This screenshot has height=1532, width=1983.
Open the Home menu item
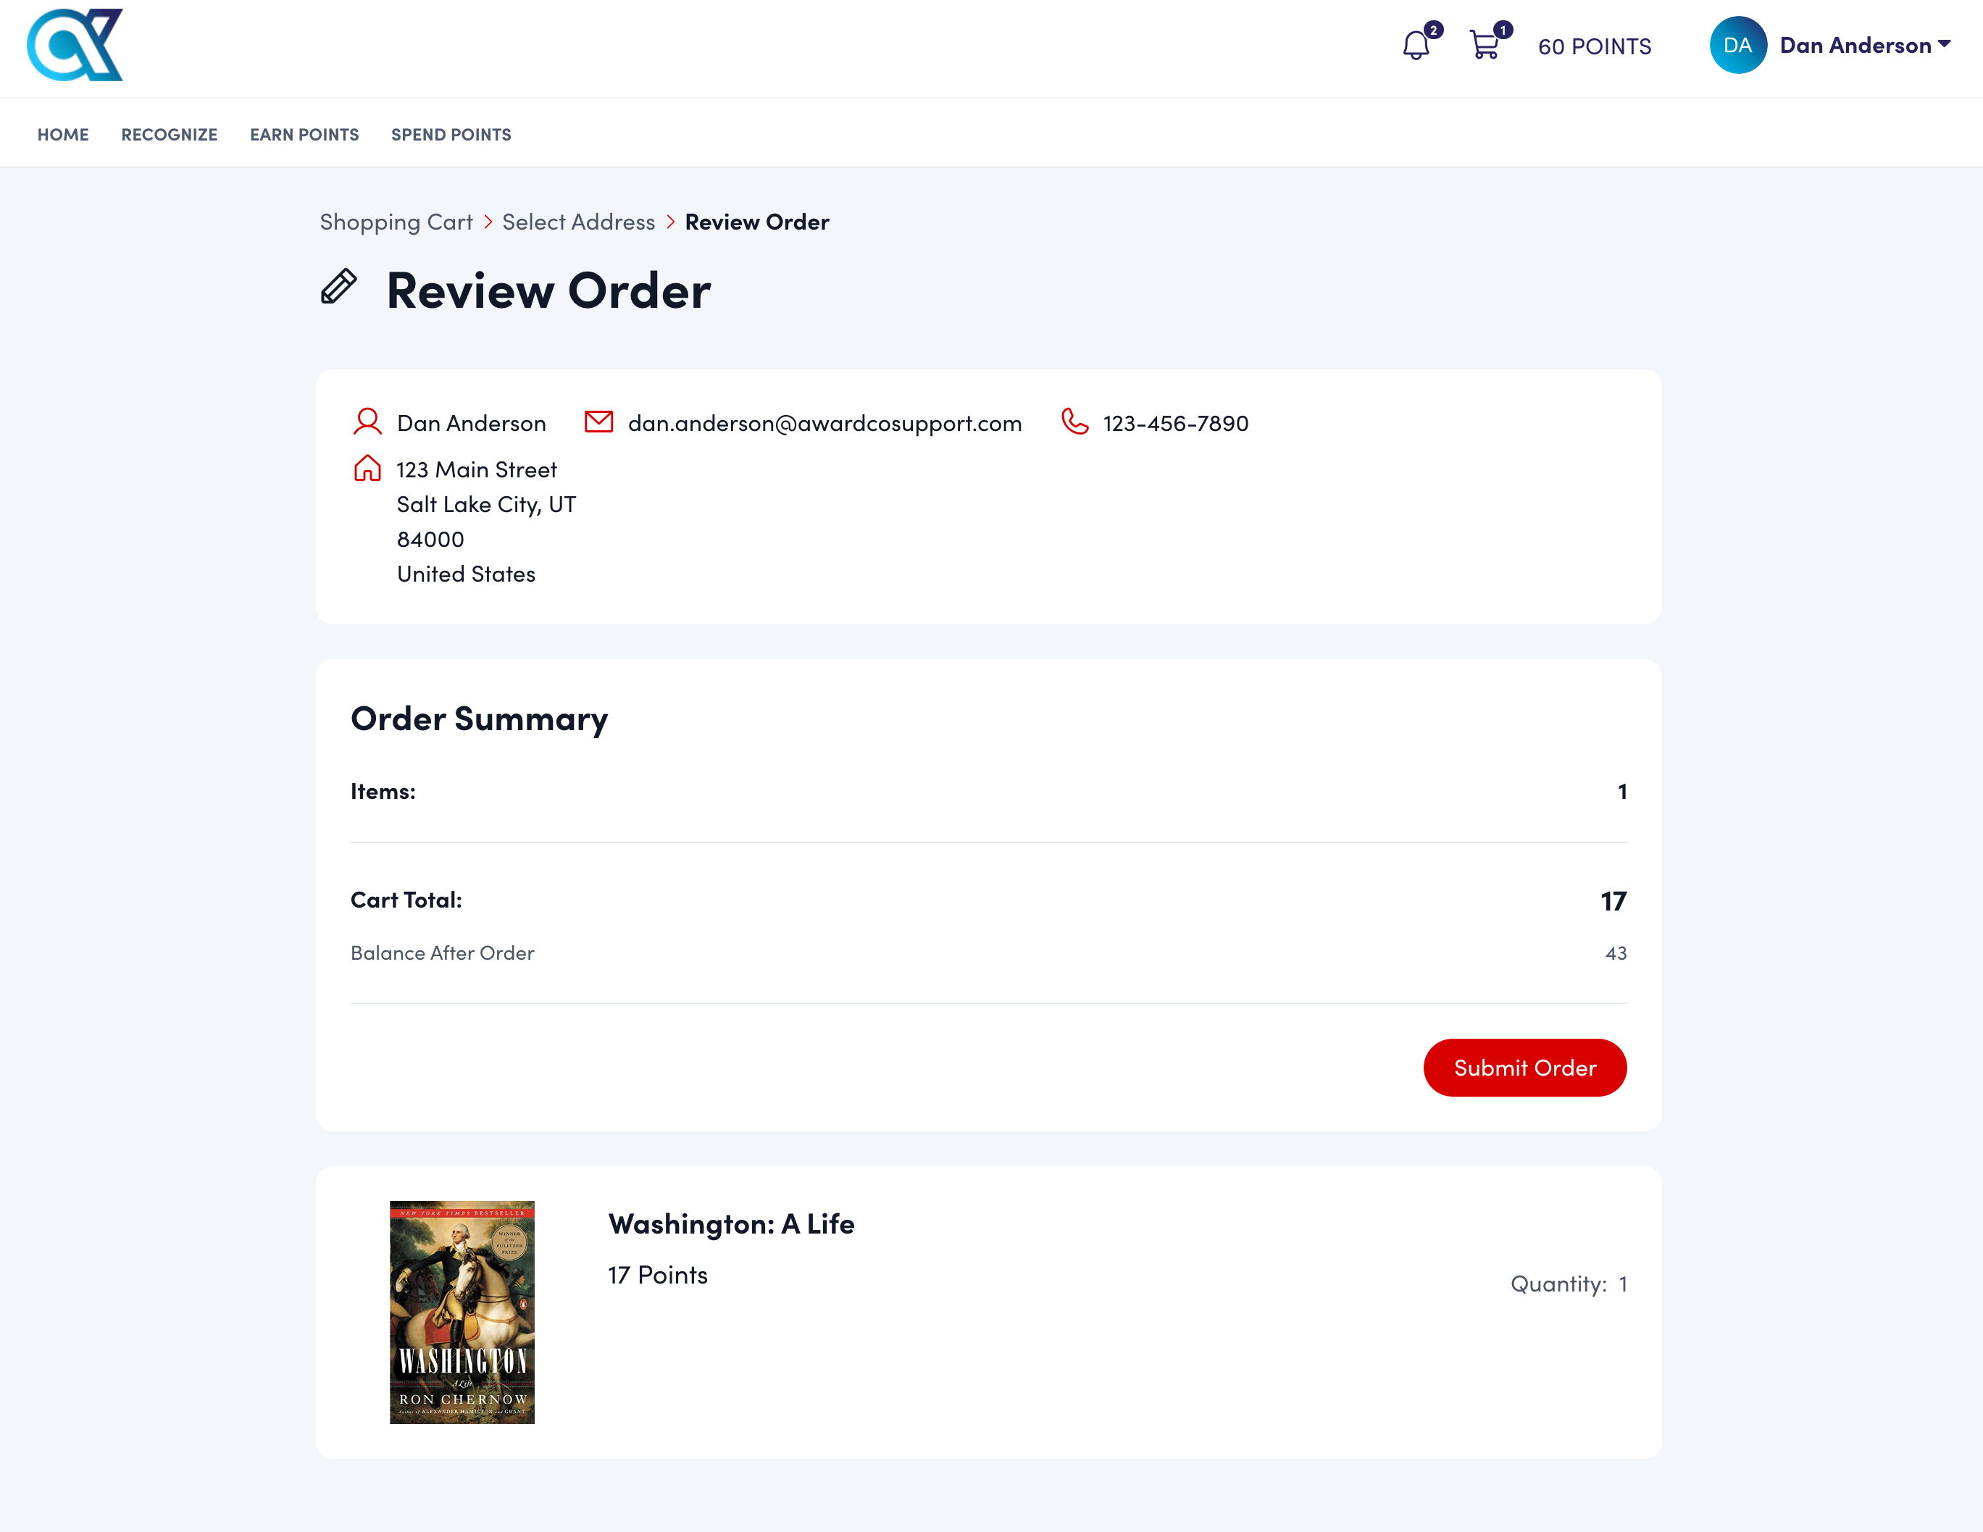[x=62, y=134]
